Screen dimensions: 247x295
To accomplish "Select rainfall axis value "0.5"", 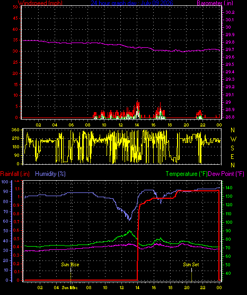I will tap(16, 239).
